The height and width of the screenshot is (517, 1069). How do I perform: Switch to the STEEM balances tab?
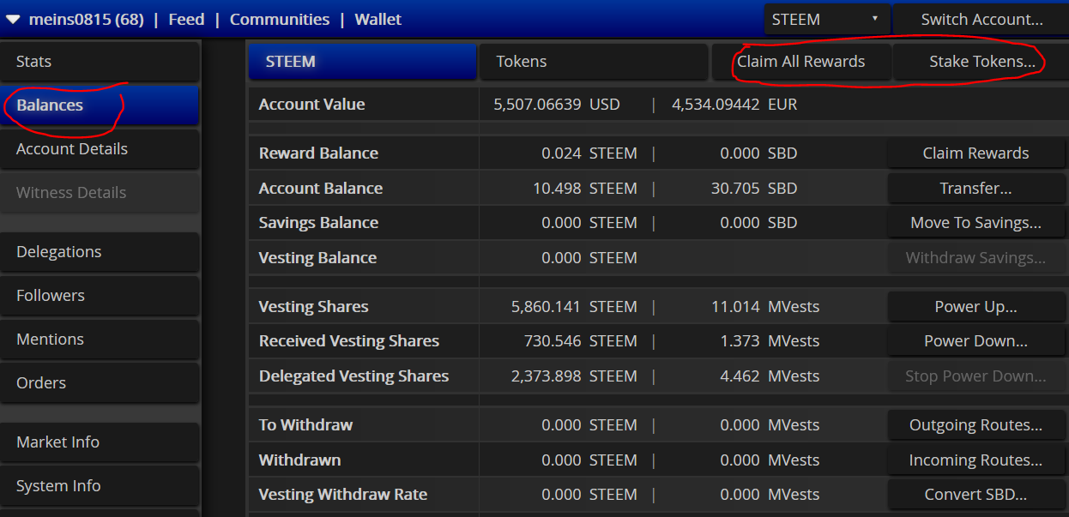(362, 62)
